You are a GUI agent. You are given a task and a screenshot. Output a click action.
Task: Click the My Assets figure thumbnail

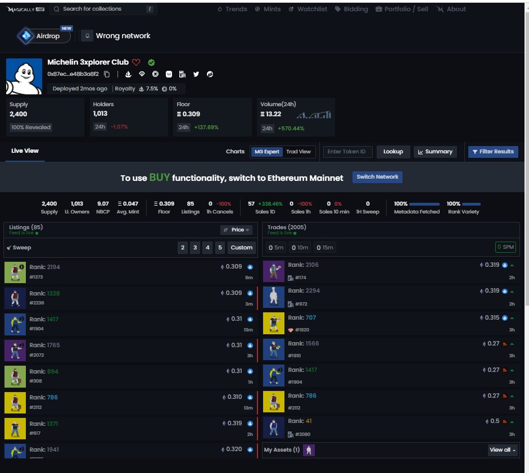point(309,450)
